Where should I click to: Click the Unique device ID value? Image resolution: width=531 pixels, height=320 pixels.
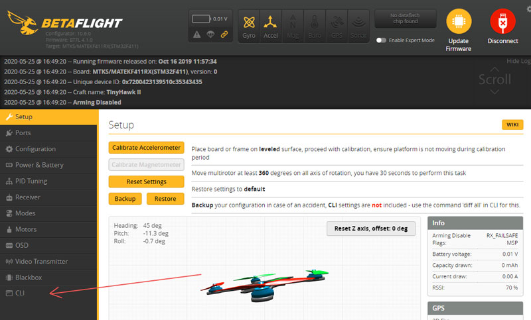(x=162, y=81)
